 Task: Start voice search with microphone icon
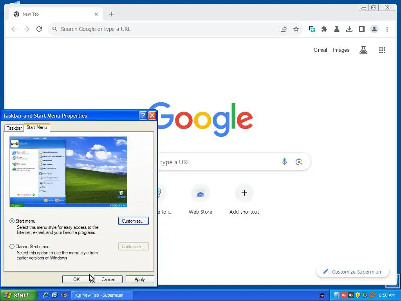[x=284, y=162]
